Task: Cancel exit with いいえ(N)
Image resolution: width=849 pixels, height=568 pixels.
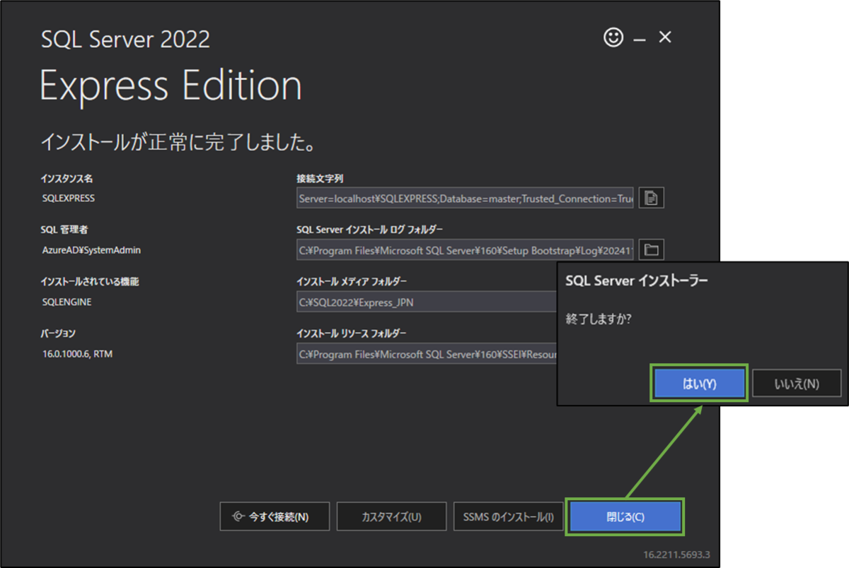Action: 797,384
